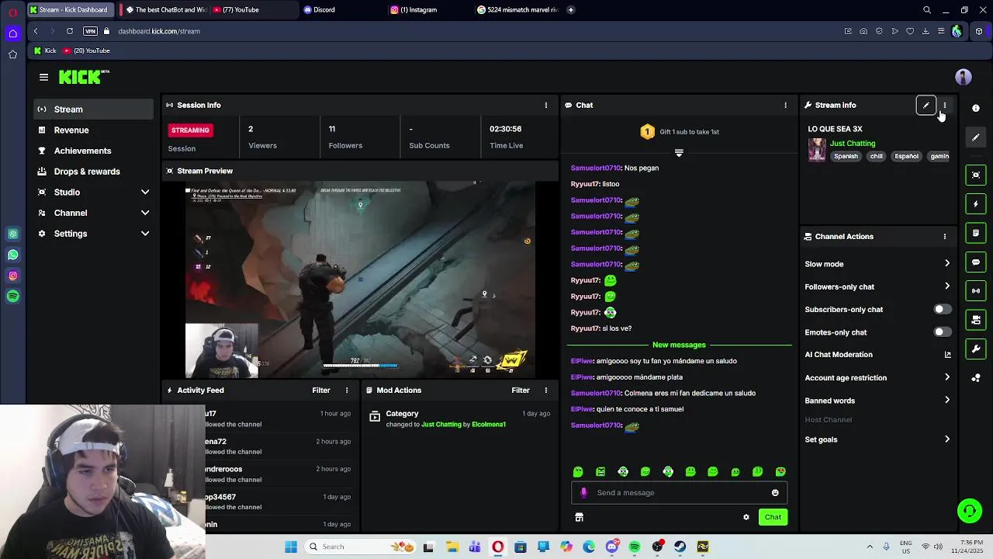Open Activity Feed three-dot menu
Image resolution: width=993 pixels, height=559 pixels.
click(347, 390)
